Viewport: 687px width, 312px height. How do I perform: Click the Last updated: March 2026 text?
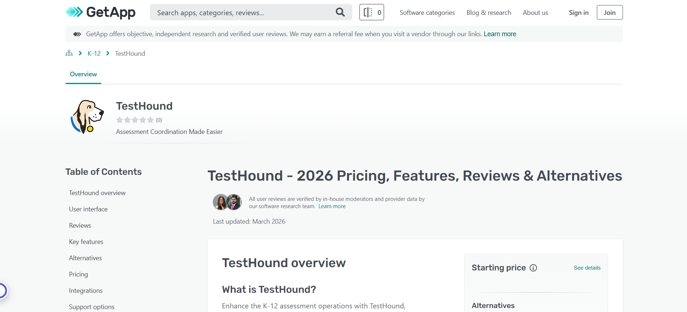pos(249,222)
